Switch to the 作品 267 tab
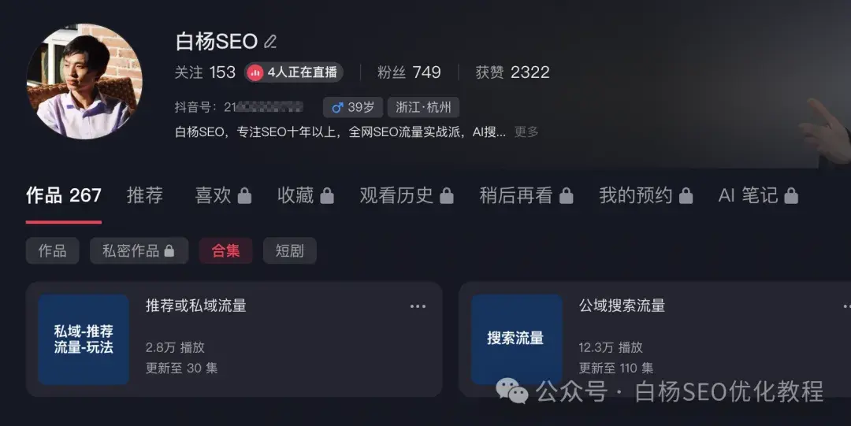The height and width of the screenshot is (426, 851). (64, 195)
